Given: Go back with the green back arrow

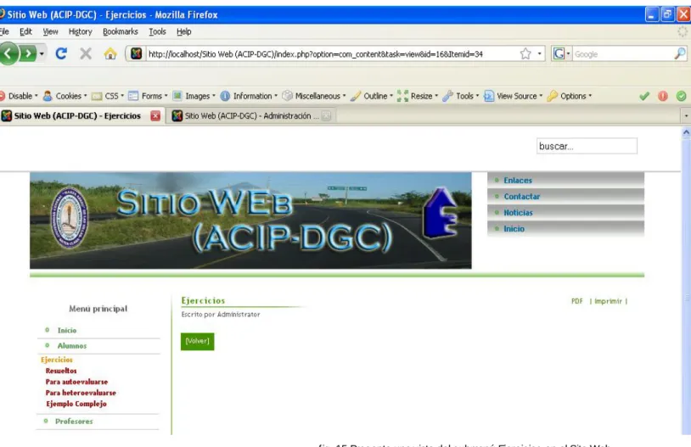Looking at the screenshot, I should (x=8, y=53).
